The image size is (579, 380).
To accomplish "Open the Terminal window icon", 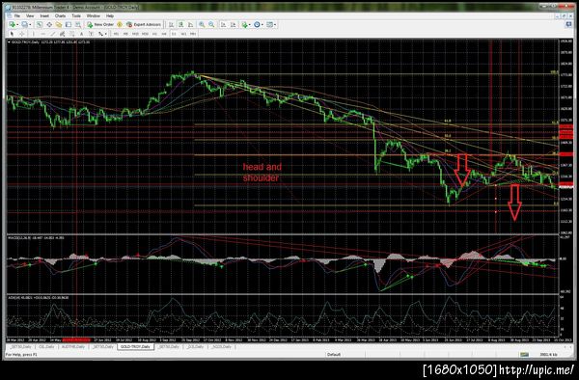I will (x=69, y=24).
